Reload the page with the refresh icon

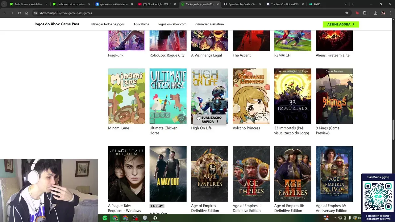click(x=19, y=13)
